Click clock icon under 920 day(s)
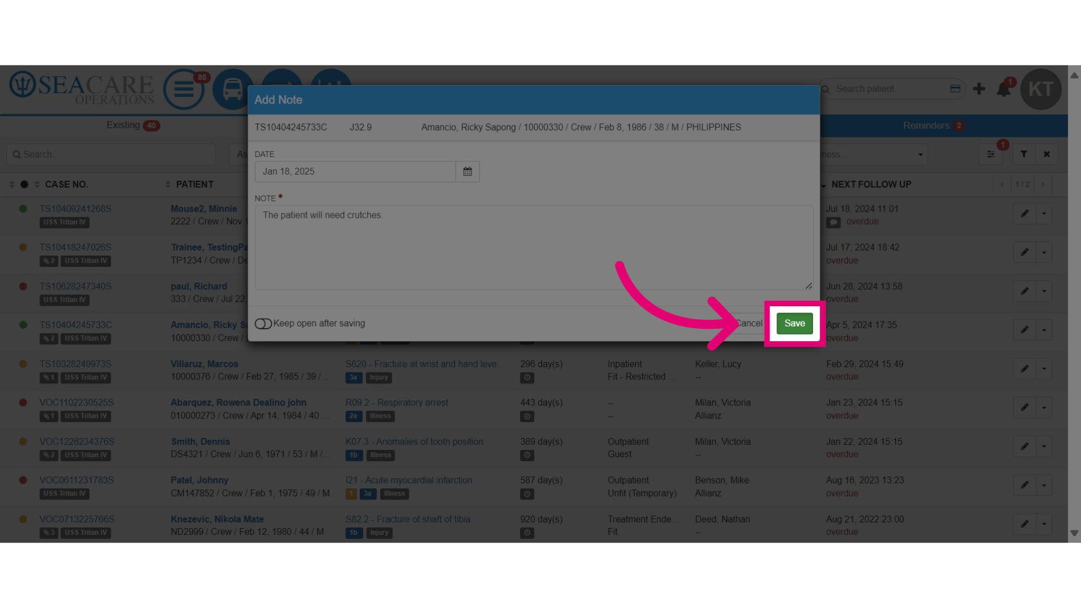 (x=527, y=533)
